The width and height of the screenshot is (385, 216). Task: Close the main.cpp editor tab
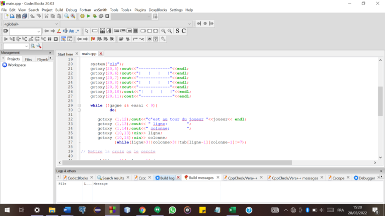pos(101,54)
